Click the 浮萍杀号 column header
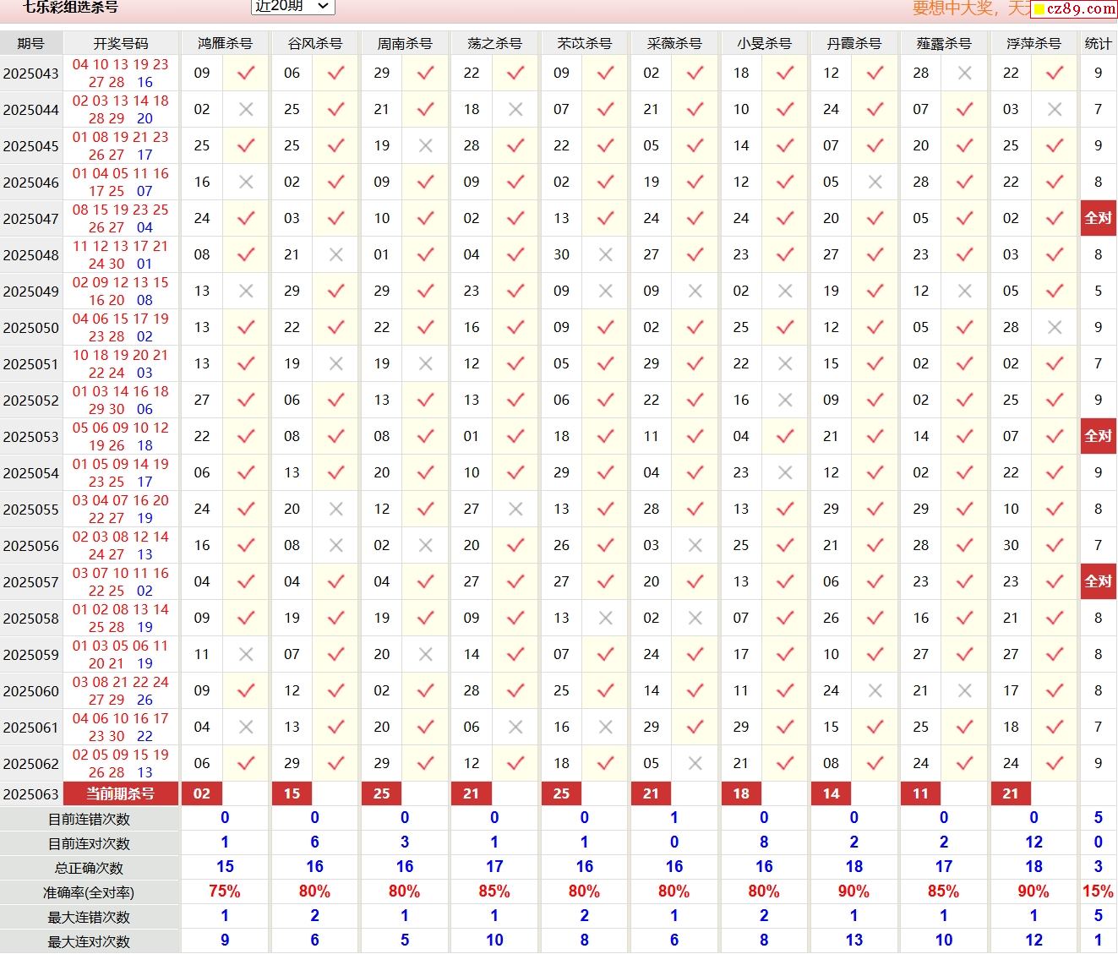Screen dimensions: 1118x954 (1033, 43)
